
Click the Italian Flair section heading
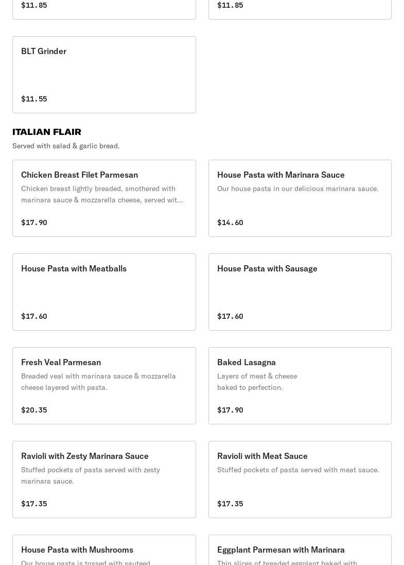click(x=47, y=132)
